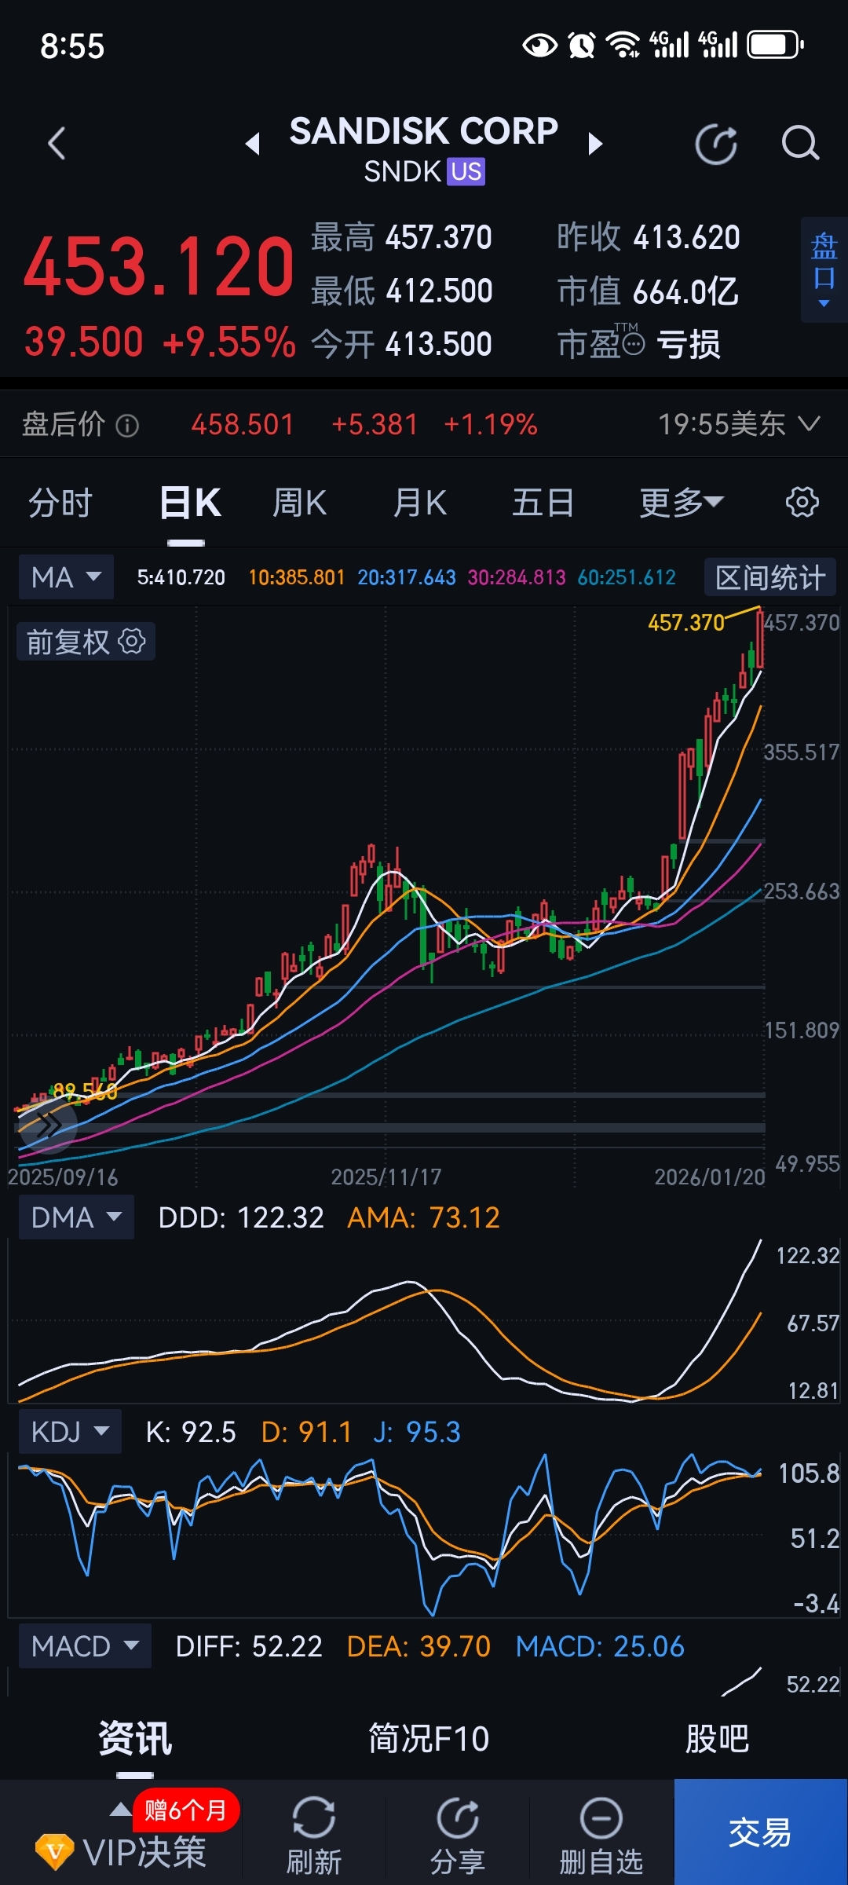The image size is (848, 1885).
Task: Tap the 89.560 low marker on chart
Action: pyautogui.click(x=85, y=1091)
